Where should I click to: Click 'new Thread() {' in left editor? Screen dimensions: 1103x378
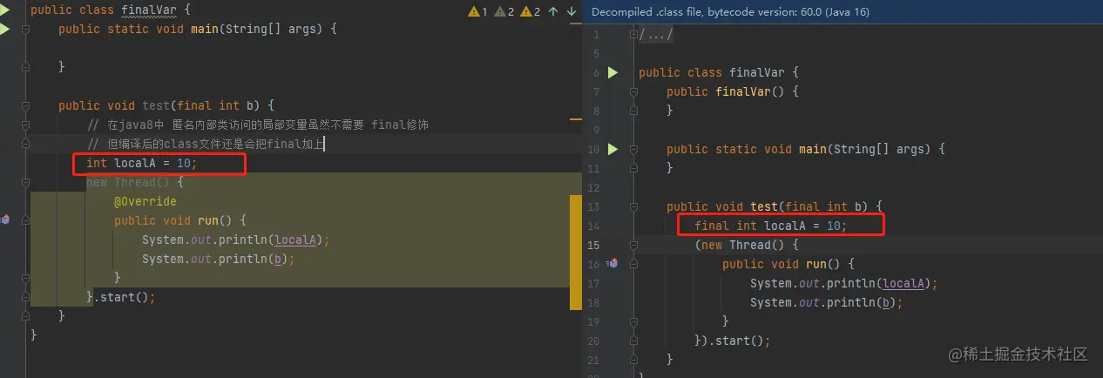[x=135, y=182]
